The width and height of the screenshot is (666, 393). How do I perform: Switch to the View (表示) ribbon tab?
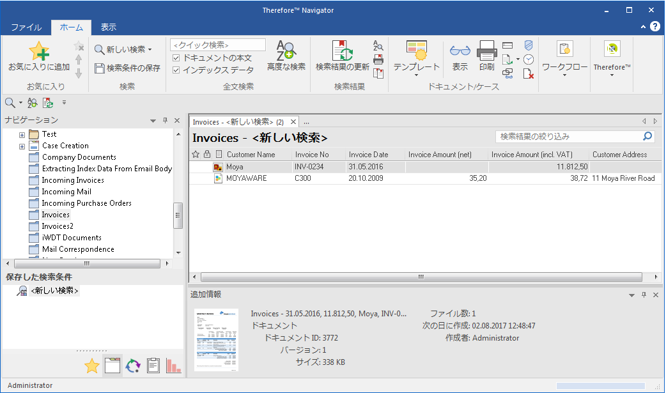tap(108, 27)
